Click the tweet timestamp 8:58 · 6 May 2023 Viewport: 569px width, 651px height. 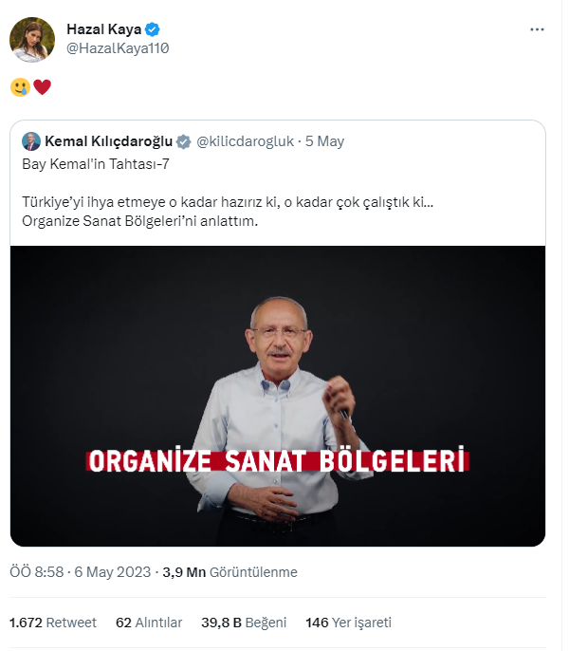[x=81, y=572]
